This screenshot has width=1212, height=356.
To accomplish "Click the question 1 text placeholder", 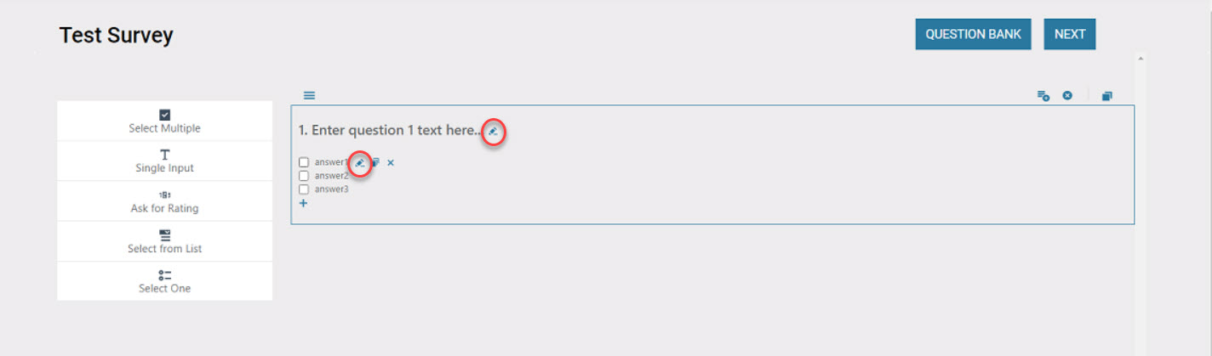I will tap(390, 131).
